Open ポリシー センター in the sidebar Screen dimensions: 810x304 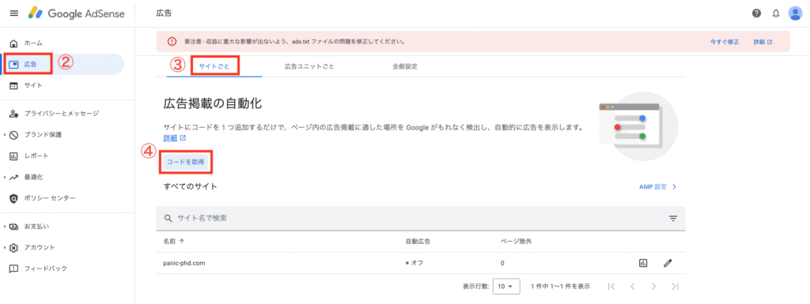click(50, 198)
